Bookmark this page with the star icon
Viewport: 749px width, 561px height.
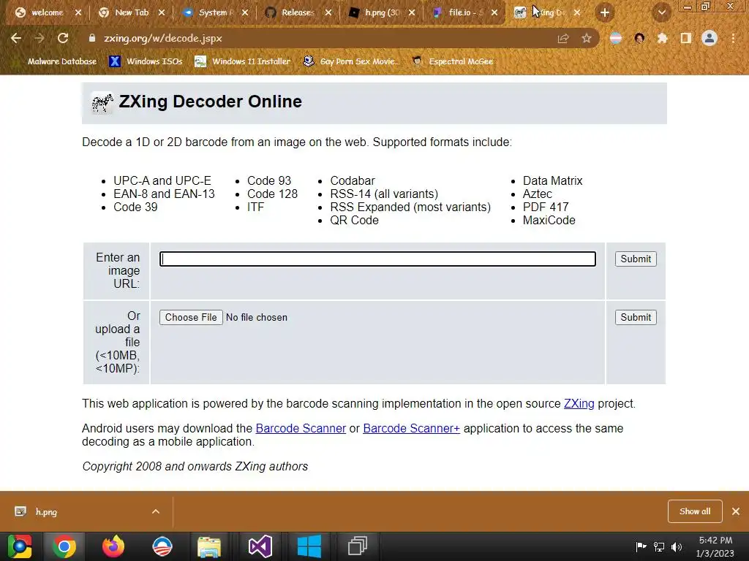587,38
